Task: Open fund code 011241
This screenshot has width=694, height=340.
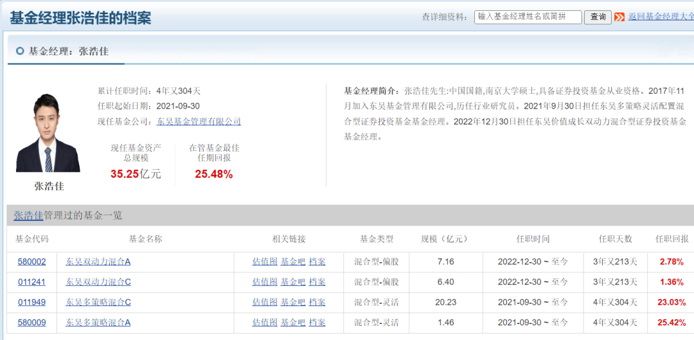Action: (x=31, y=282)
